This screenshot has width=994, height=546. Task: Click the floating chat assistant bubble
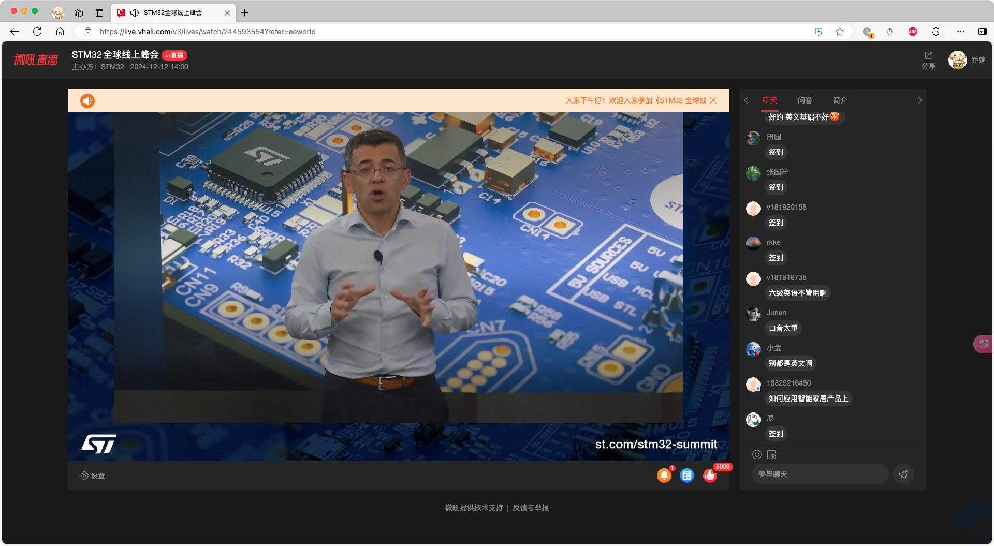tap(972, 517)
